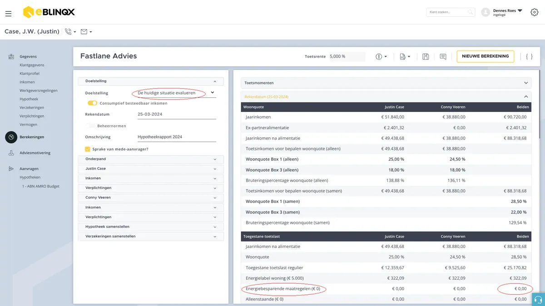Screen dimensions: 545x306
Task: Open the hamburger navigation menu
Action: tap(9, 14)
